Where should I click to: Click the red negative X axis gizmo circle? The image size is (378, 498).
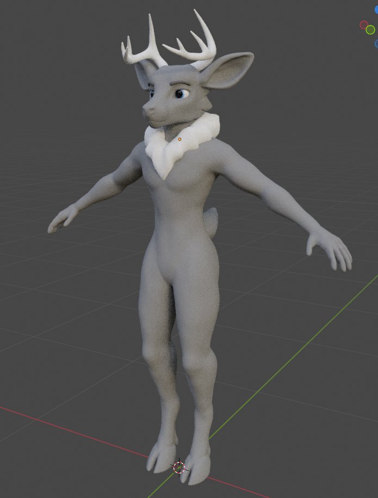pos(364,25)
